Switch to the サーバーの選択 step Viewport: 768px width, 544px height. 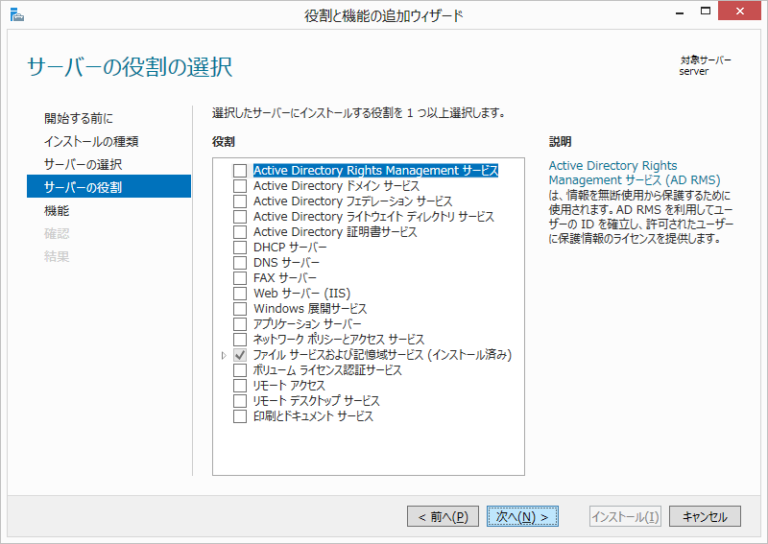[84, 165]
